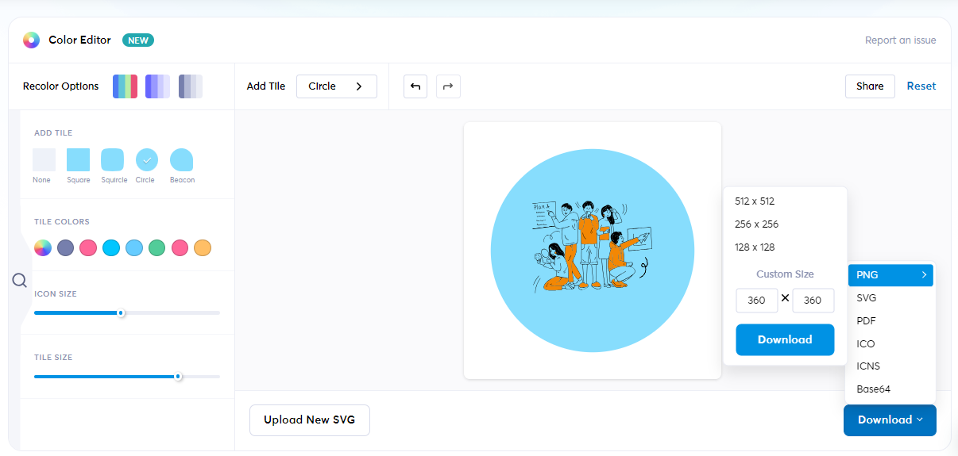Open the Report an issue link
Image resolution: width=958 pixels, height=456 pixels.
click(x=901, y=40)
